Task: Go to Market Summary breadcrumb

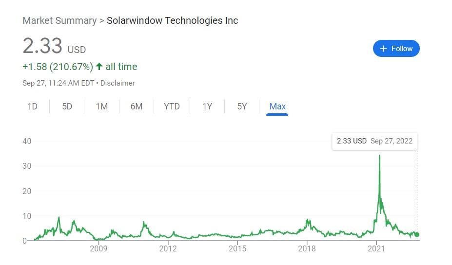Action: (59, 21)
